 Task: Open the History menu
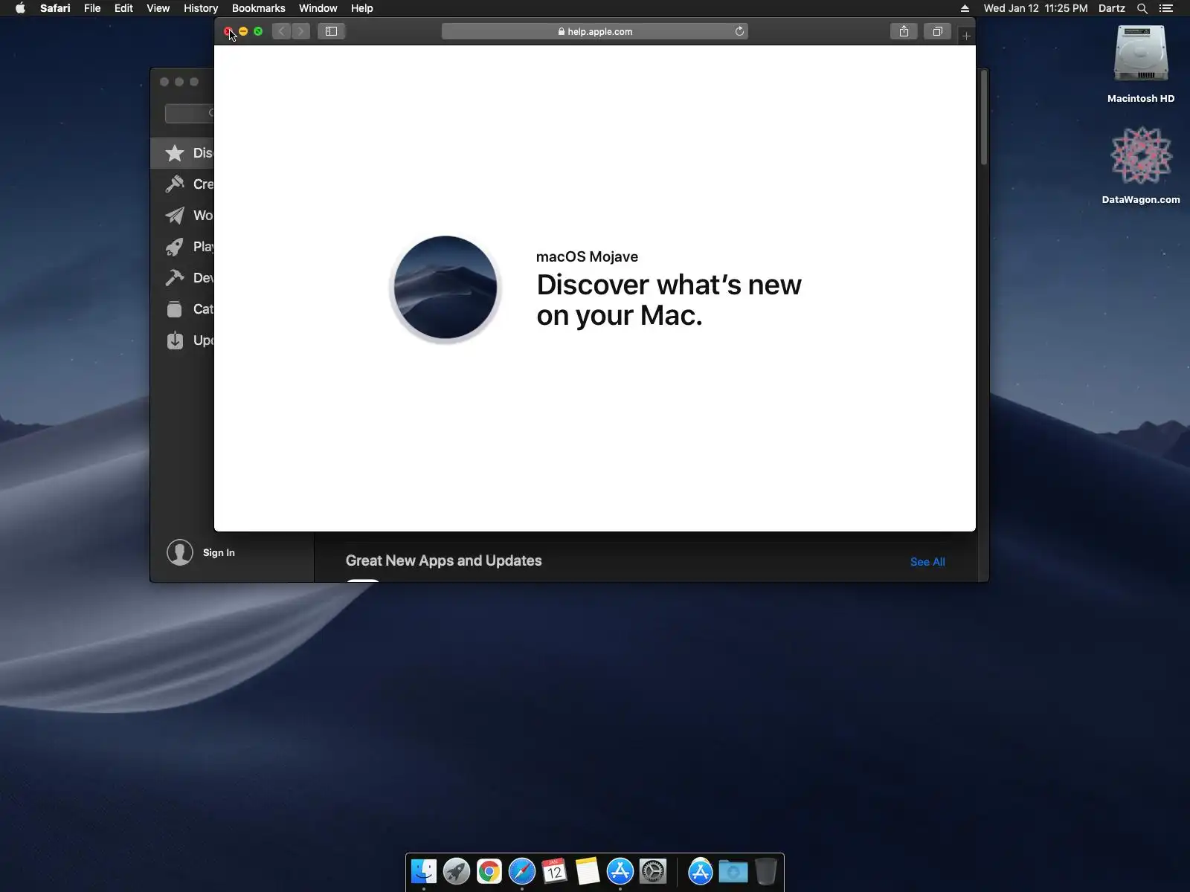click(201, 8)
